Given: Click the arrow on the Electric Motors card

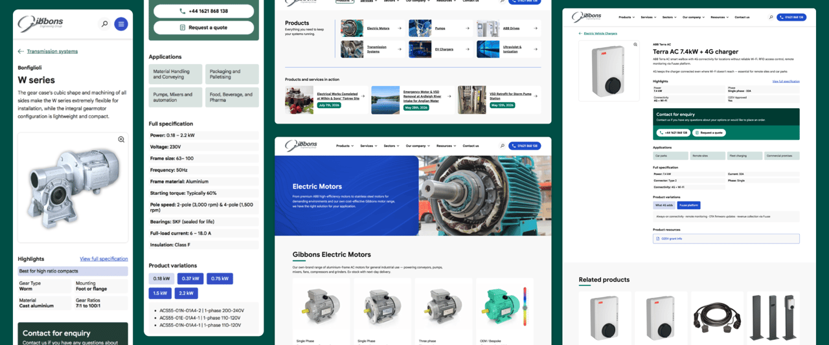Looking at the screenshot, I should [400, 28].
